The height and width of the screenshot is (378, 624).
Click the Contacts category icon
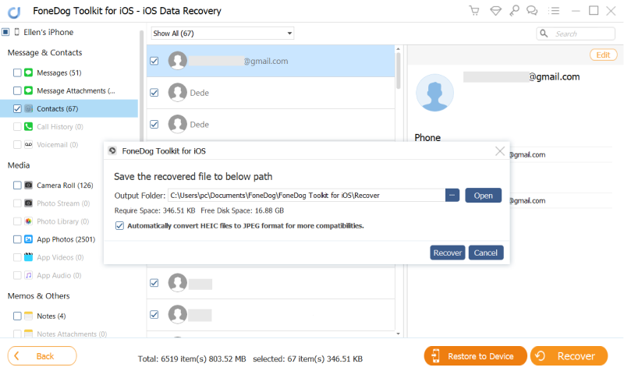click(28, 108)
